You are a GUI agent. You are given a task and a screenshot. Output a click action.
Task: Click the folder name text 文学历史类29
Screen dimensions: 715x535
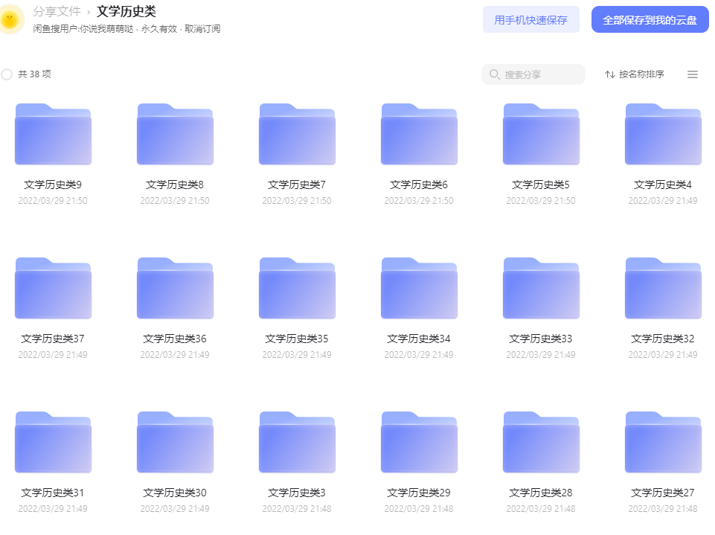coord(419,493)
